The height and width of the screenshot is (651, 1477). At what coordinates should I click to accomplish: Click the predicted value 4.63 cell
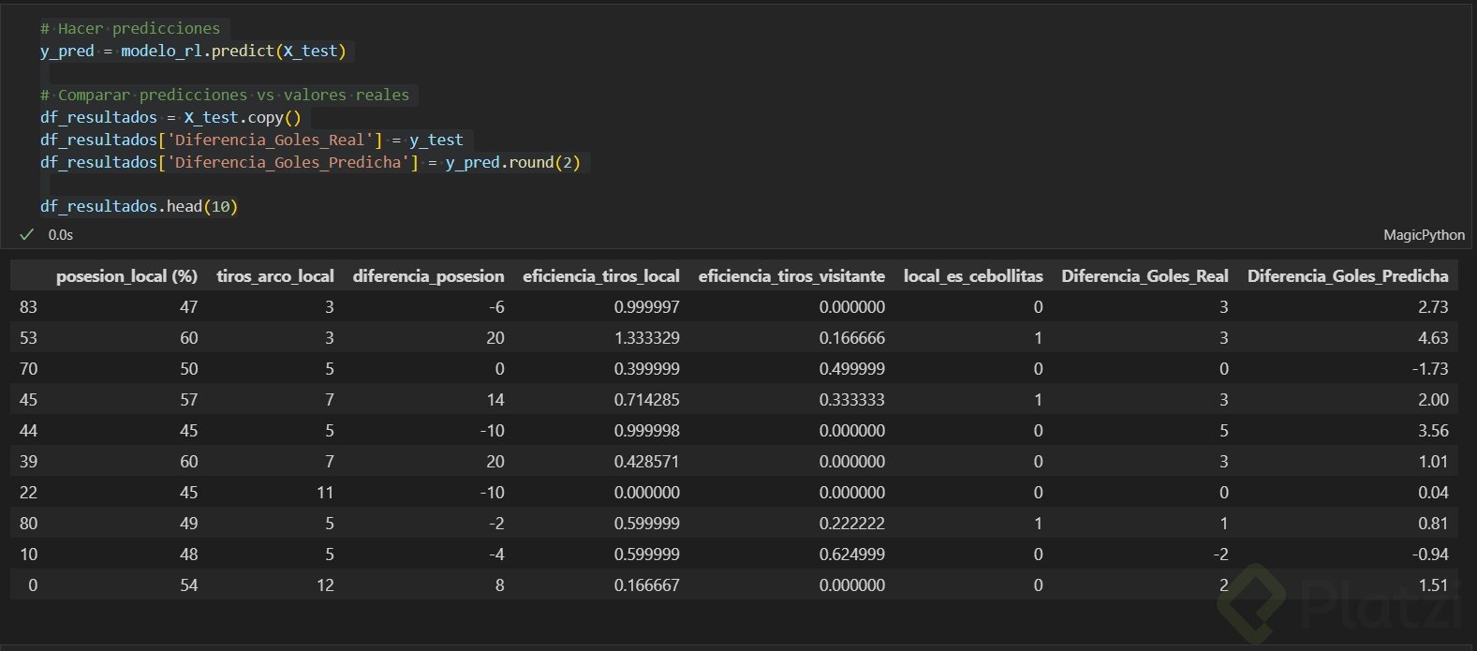click(x=1433, y=338)
